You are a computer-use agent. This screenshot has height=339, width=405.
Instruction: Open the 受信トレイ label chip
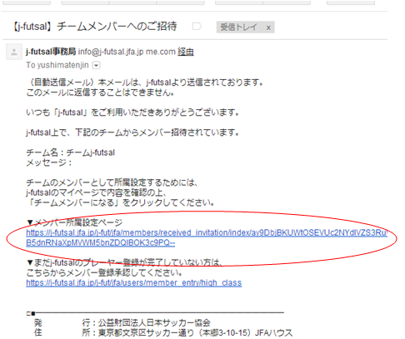click(x=238, y=27)
